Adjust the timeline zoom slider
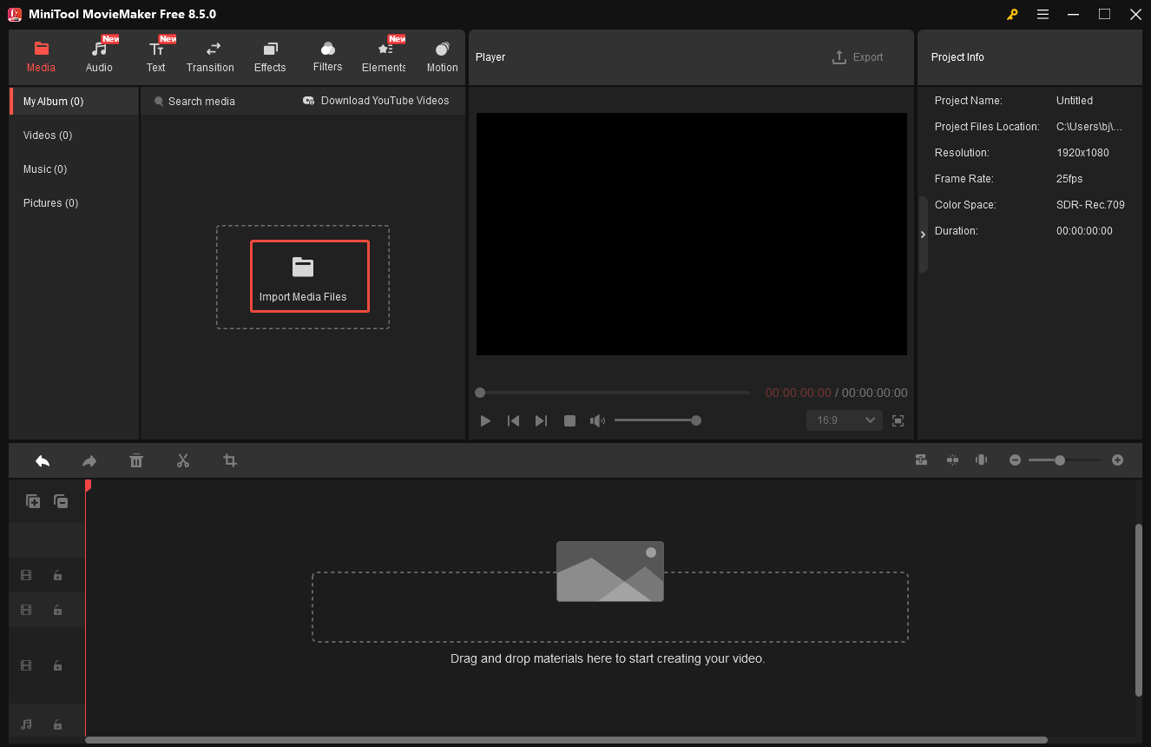This screenshot has height=747, width=1151. click(1060, 460)
